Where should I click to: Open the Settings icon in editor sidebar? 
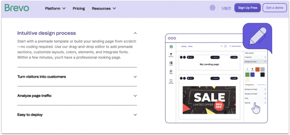tap(171, 81)
